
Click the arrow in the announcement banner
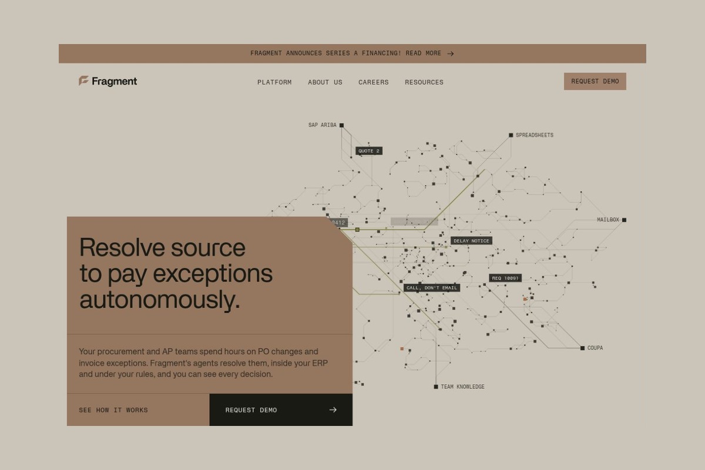pos(451,53)
